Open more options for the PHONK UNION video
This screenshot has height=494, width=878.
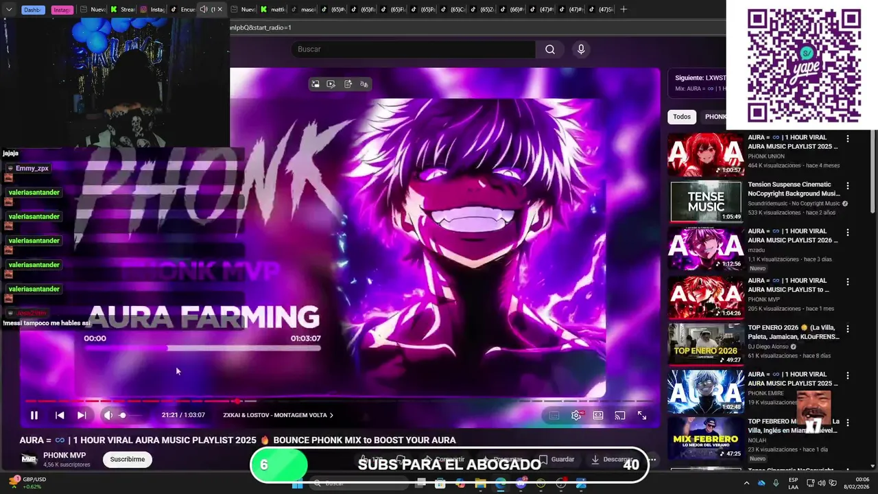click(x=848, y=138)
